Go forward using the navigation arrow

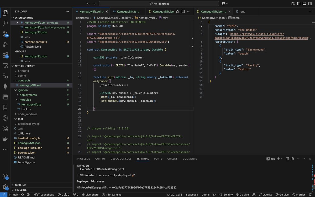pos(94,4)
